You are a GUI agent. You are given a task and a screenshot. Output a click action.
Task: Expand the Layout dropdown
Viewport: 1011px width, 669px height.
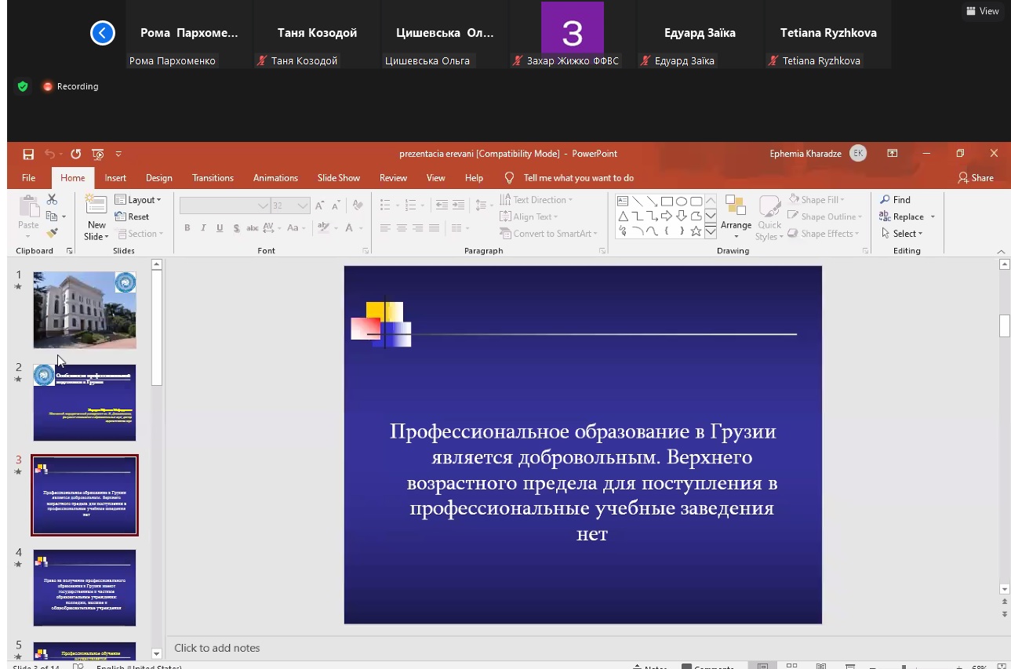(138, 200)
